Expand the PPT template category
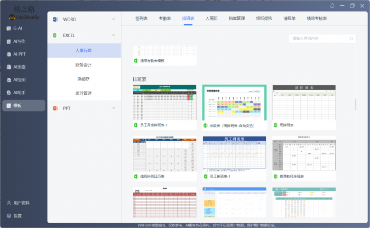The image size is (370, 228). point(84,108)
